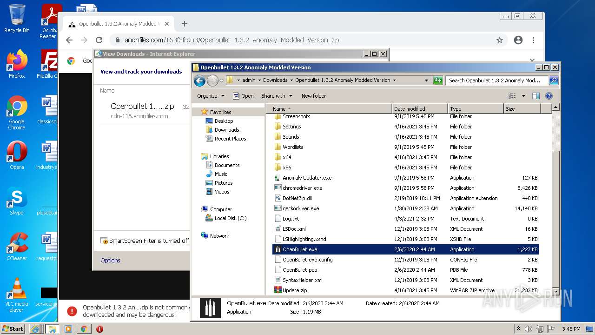The width and height of the screenshot is (595, 335).
Task: Select the DotNetZip.dll file icon
Action: coord(278,198)
